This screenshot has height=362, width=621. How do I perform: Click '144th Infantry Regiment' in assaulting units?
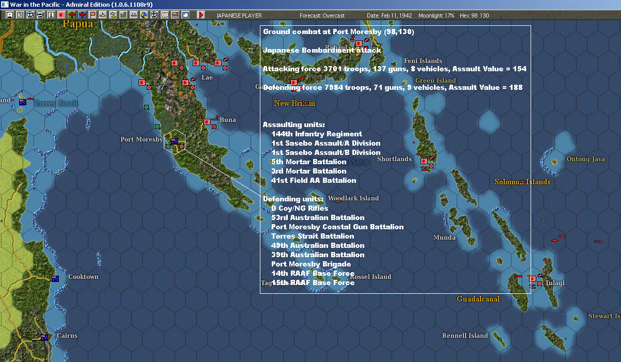pos(317,134)
